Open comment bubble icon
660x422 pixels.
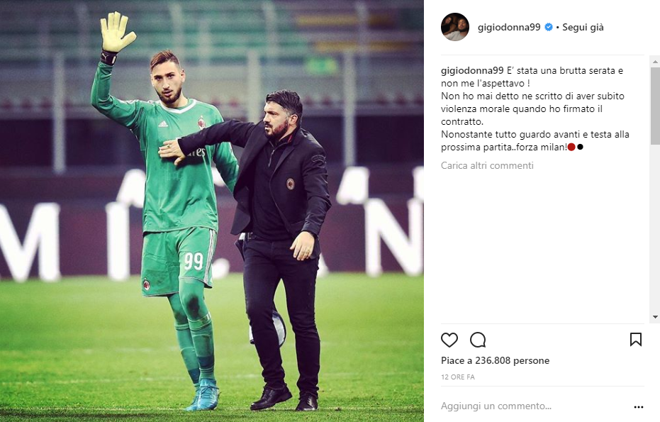(478, 340)
